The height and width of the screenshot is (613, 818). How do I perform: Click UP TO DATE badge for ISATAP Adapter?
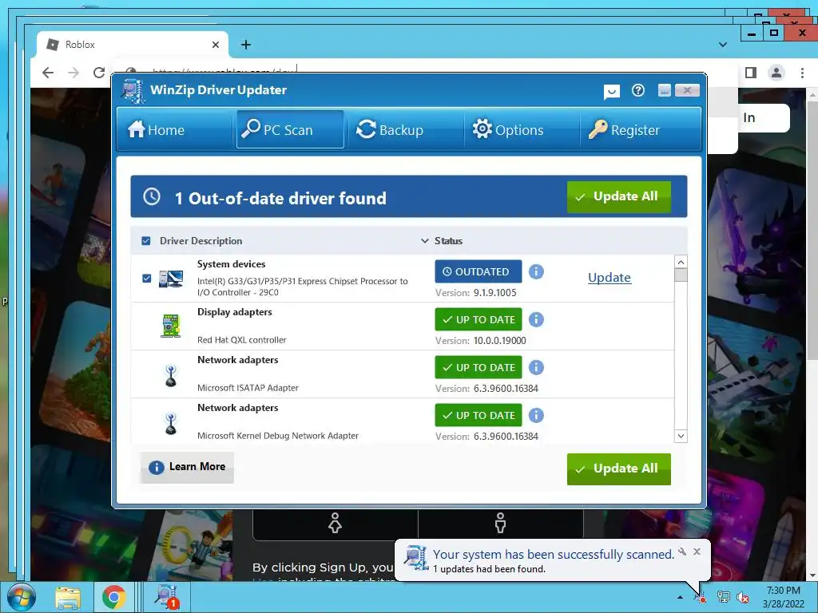(x=478, y=367)
